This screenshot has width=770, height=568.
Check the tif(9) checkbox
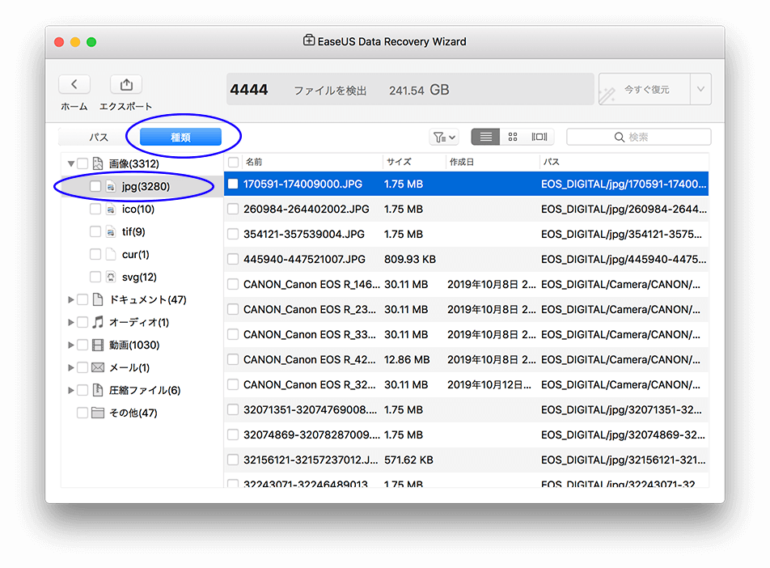[95, 231]
